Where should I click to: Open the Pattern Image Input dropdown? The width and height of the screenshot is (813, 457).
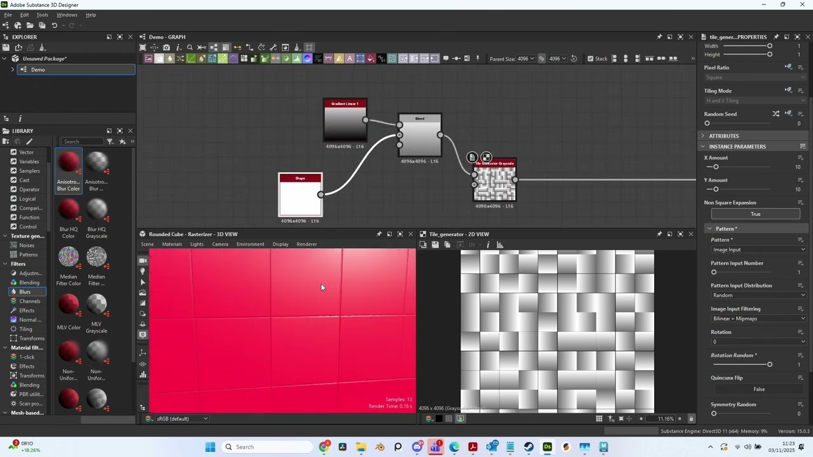759,249
